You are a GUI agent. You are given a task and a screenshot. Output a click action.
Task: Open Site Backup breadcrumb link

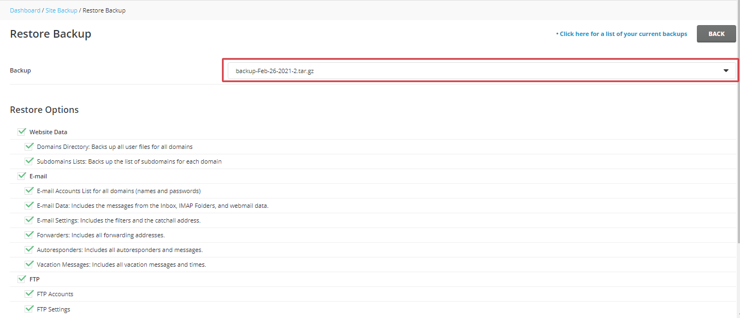(61, 10)
